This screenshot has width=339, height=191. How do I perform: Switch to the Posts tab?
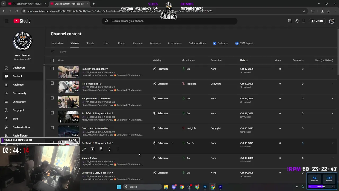tap(121, 43)
